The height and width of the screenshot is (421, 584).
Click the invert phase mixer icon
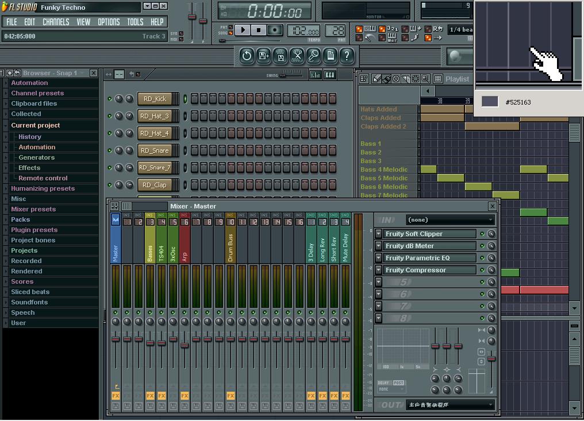[481, 361]
